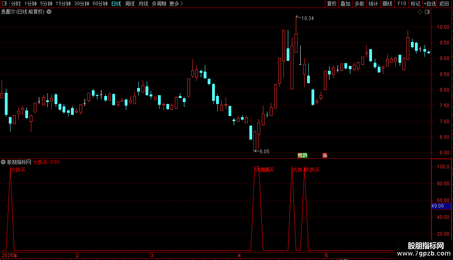Expand the 股朋指标网 indicator dropdown arrow
453x260 pixels.
(x=3, y=162)
